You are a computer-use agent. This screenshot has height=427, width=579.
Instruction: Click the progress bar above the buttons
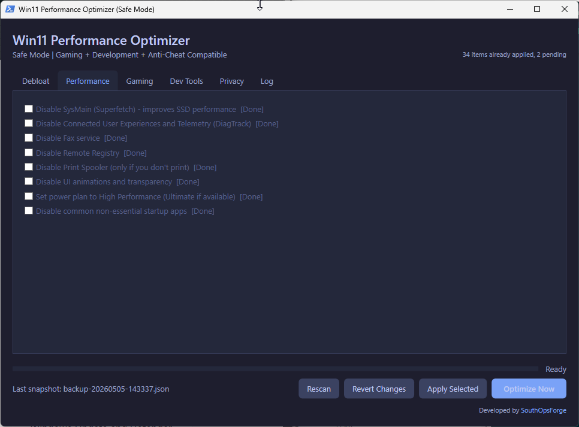[x=275, y=369]
